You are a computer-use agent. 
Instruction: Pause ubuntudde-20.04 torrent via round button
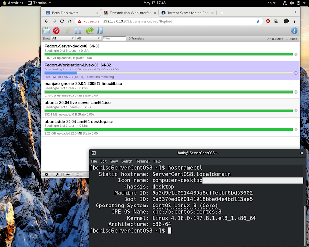coord(296,130)
